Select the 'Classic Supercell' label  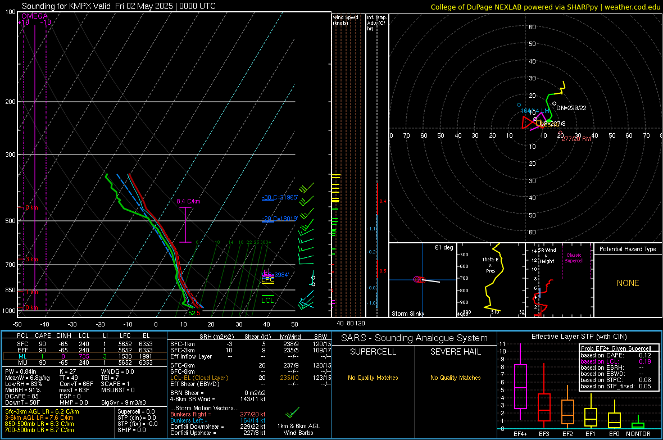click(574, 258)
